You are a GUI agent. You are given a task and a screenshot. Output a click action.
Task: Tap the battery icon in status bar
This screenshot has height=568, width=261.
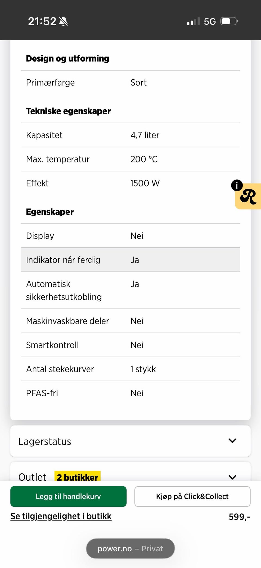coord(229,21)
